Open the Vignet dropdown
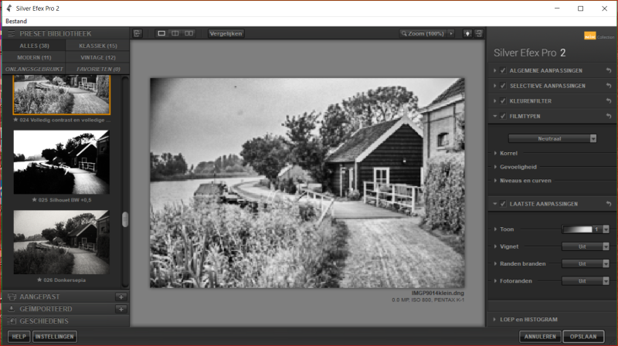 (586, 246)
